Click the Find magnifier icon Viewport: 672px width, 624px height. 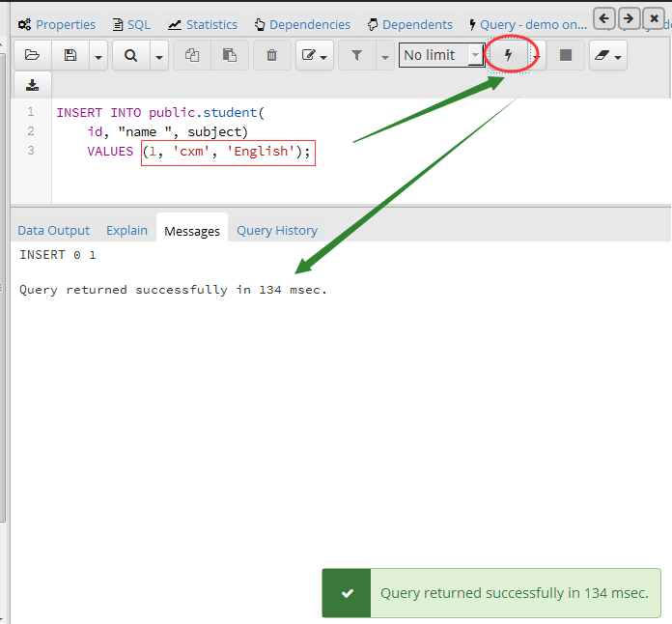coord(130,55)
